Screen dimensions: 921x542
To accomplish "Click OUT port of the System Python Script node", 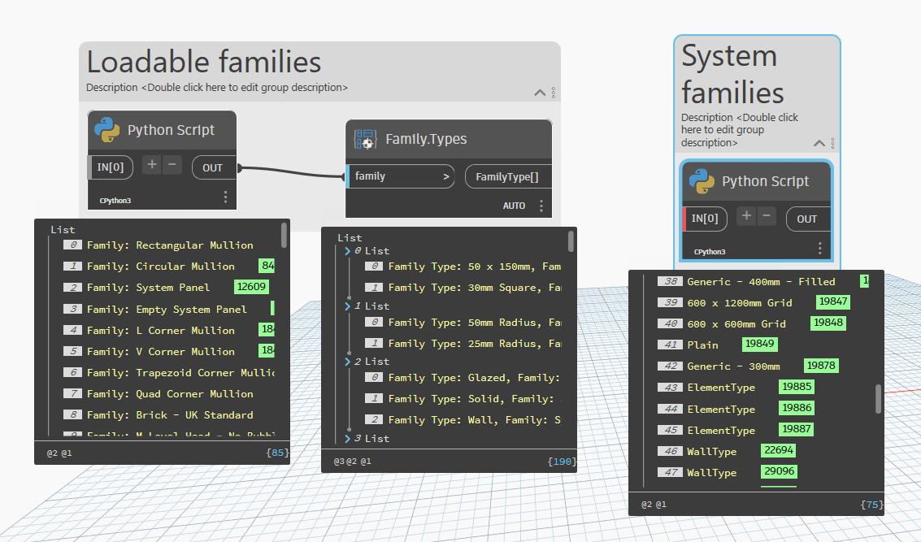I will tap(808, 219).
